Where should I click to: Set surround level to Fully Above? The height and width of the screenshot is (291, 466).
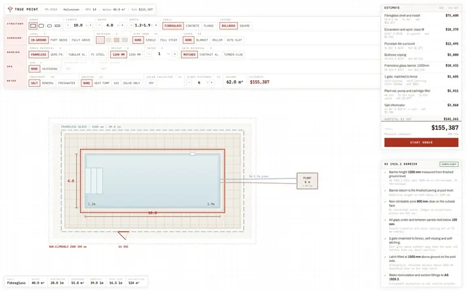(x=80, y=40)
